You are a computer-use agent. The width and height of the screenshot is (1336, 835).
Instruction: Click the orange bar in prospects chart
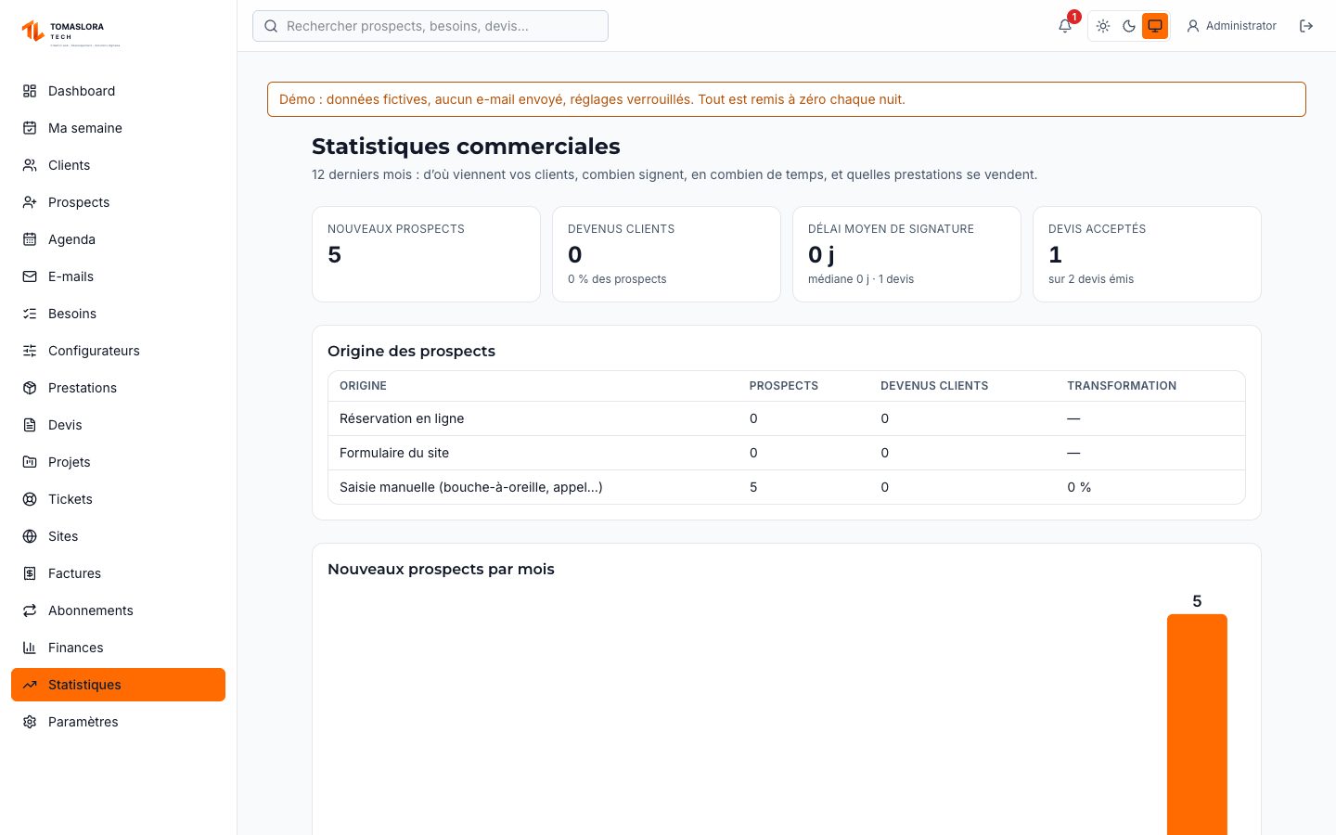coord(1197,724)
